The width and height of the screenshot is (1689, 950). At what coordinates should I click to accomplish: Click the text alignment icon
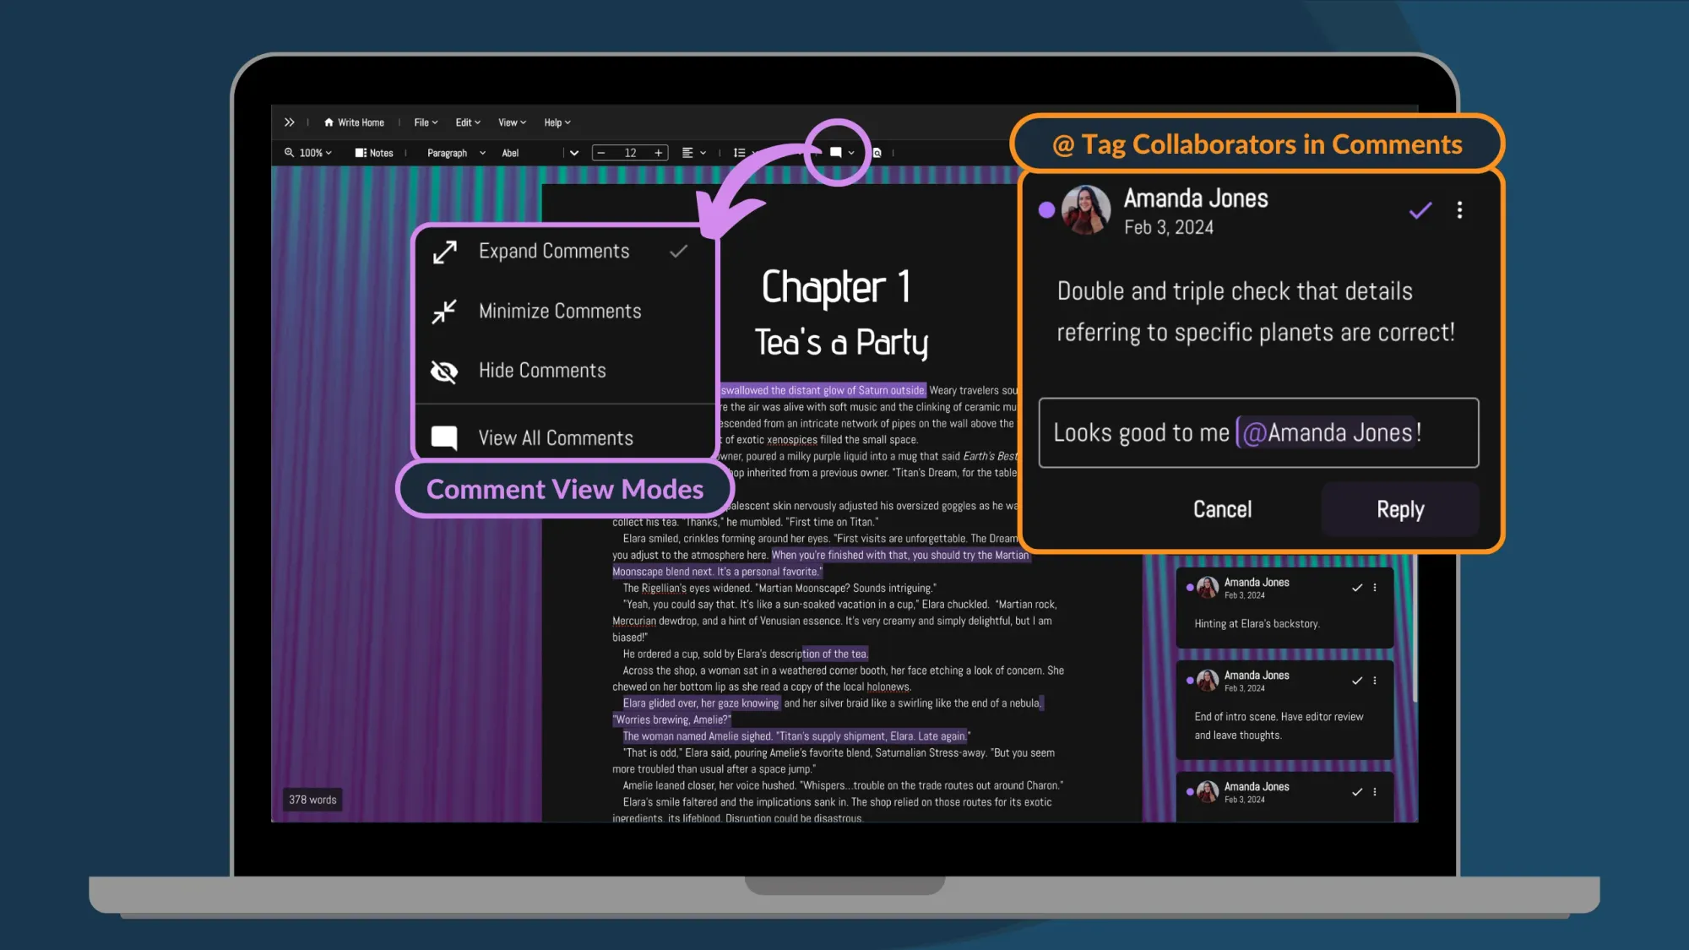tap(688, 153)
